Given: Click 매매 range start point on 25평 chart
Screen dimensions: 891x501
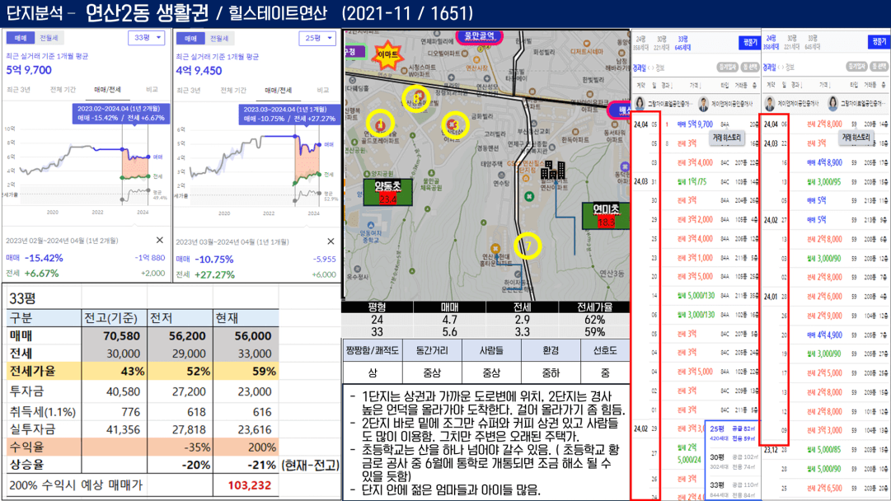Looking at the screenshot, I should click(x=295, y=136).
